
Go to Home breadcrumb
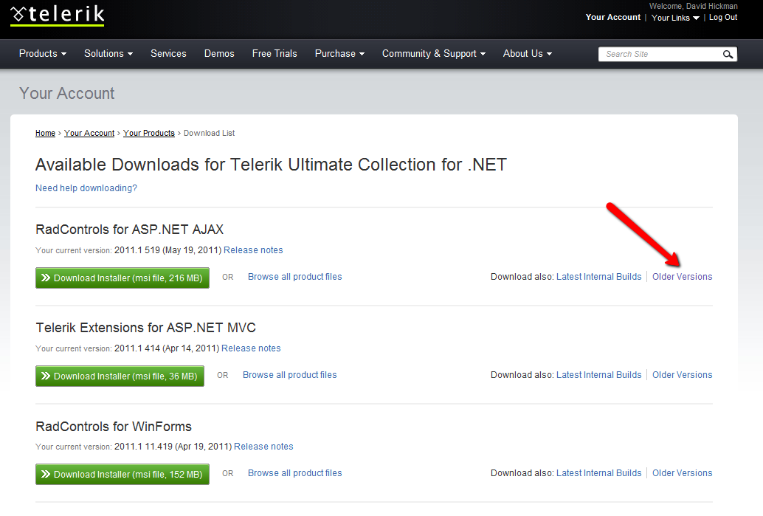[x=45, y=133]
